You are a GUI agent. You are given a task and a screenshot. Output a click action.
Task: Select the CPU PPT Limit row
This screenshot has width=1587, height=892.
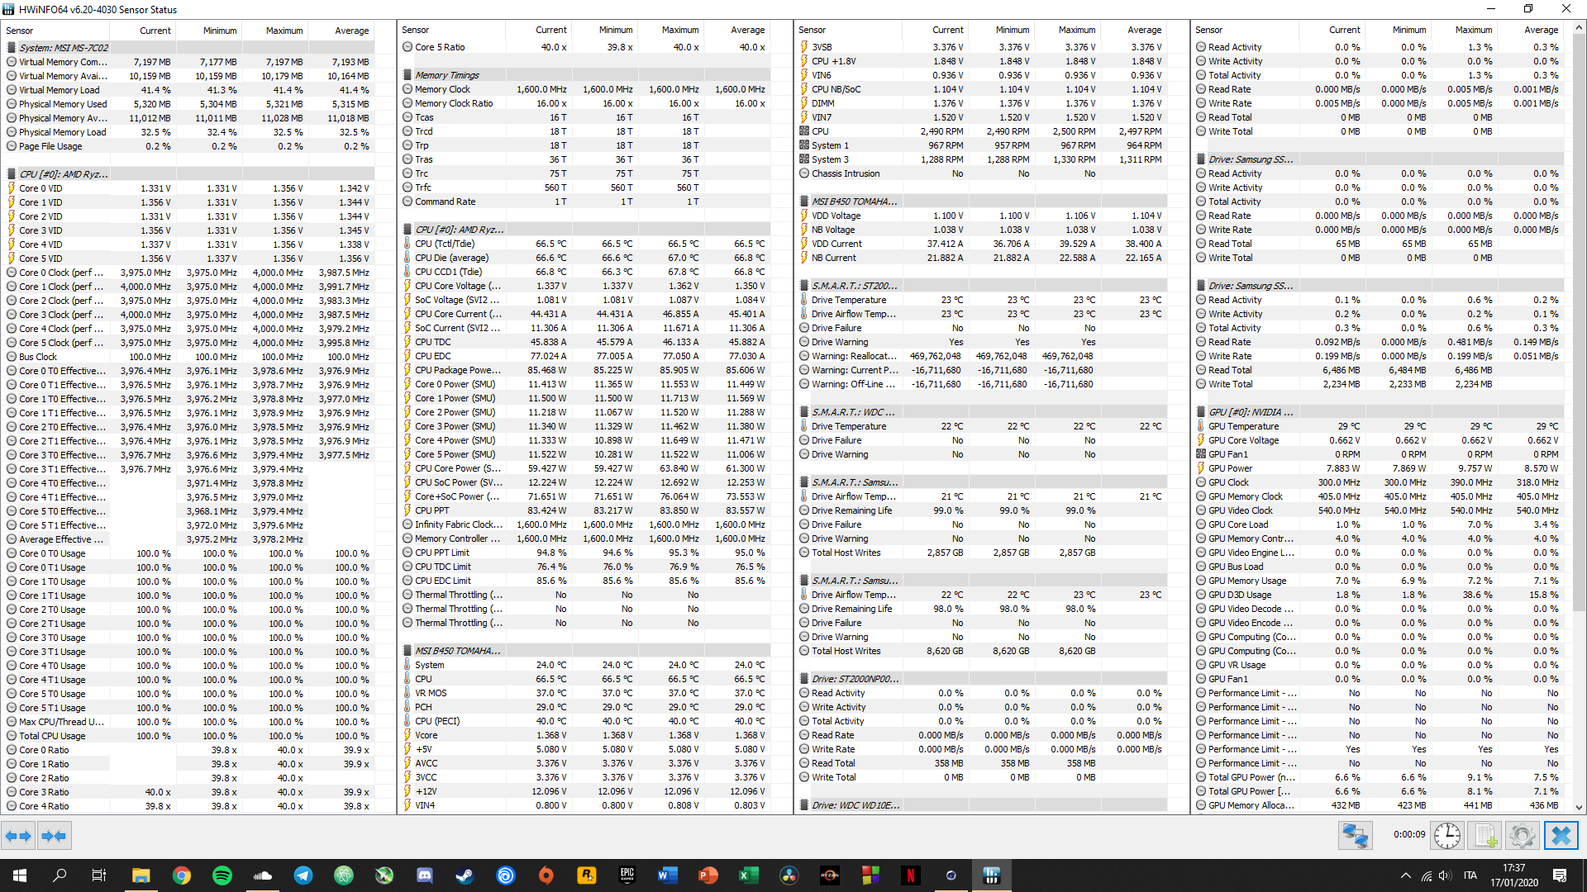point(586,553)
